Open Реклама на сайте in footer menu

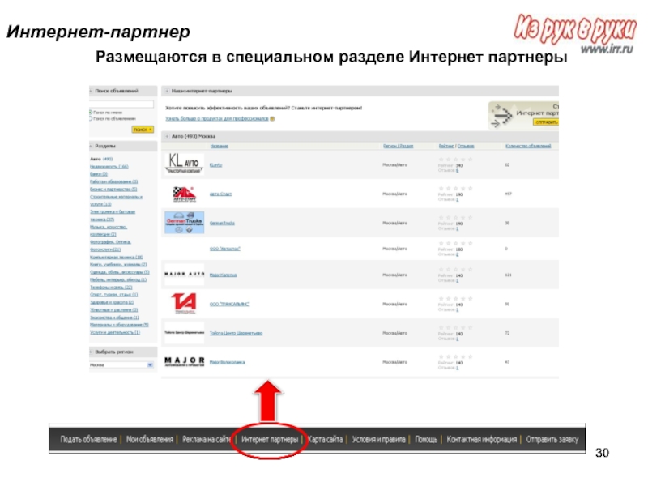pos(207,439)
